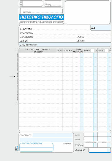Click the vertical copy-distribution text on left margin

pyautogui.click(x=18, y=77)
